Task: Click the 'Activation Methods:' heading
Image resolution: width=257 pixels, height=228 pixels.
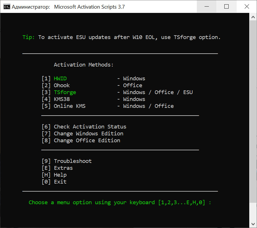Action: (x=84, y=65)
